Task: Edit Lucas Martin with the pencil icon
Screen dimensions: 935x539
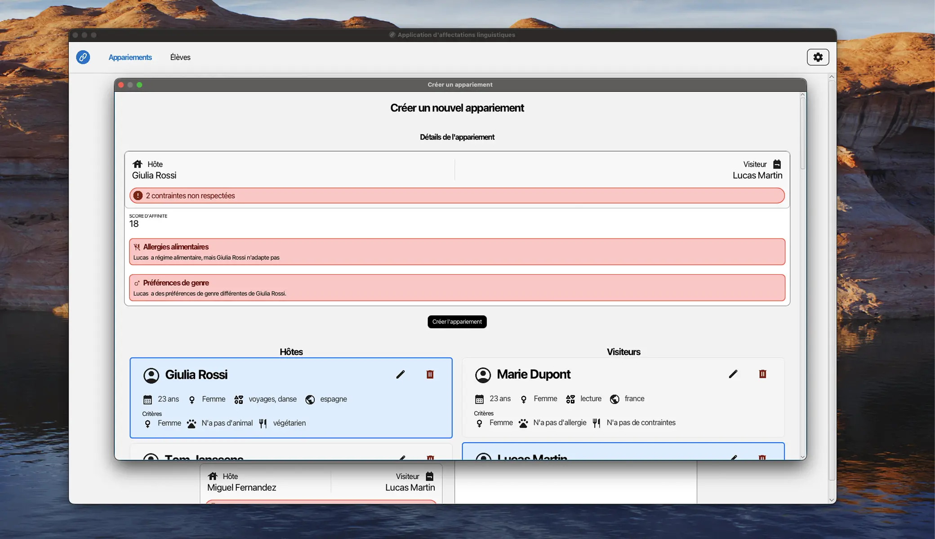Action: (x=733, y=458)
